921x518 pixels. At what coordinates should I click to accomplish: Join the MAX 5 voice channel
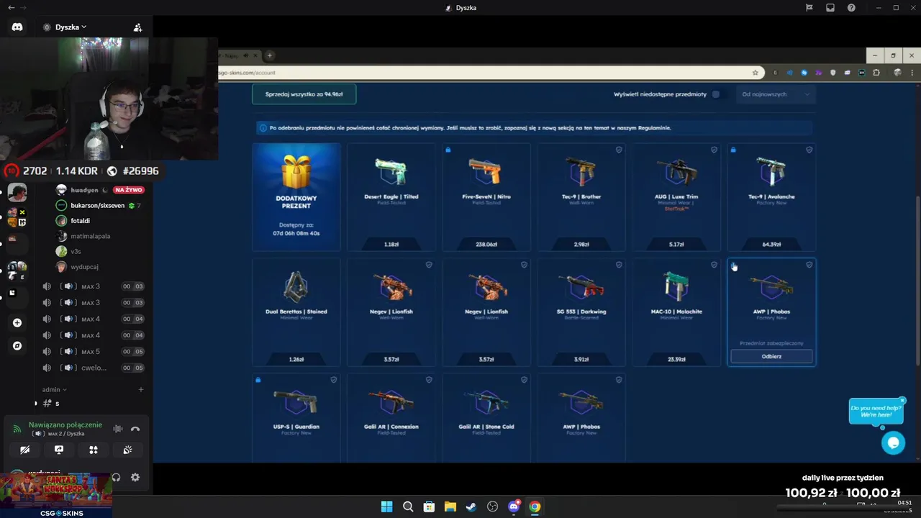[92, 352]
